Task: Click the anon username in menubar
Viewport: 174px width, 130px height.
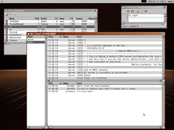Action: [x=170, y=1]
